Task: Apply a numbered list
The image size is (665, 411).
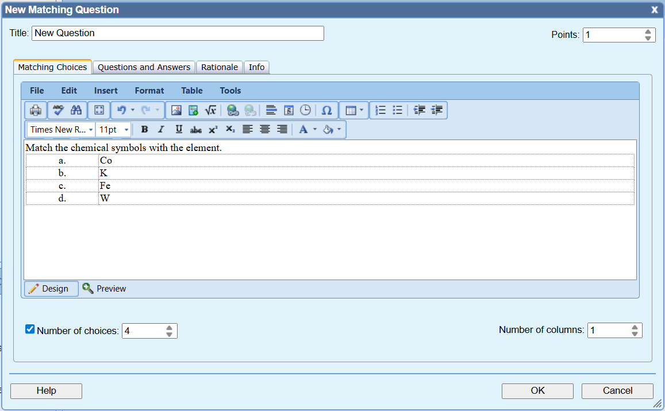Action: (380, 110)
